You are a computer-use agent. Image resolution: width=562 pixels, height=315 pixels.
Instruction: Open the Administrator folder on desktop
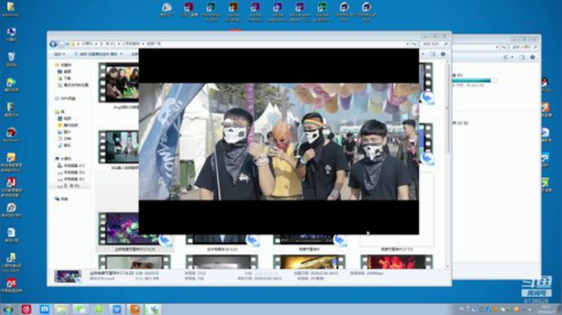(11, 9)
